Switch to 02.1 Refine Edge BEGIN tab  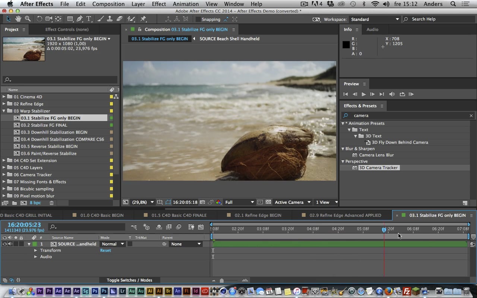(258, 215)
